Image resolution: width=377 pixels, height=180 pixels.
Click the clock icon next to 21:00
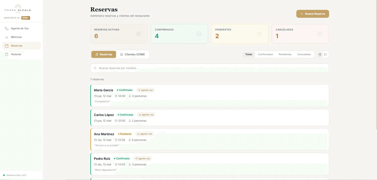[x=116, y=121]
